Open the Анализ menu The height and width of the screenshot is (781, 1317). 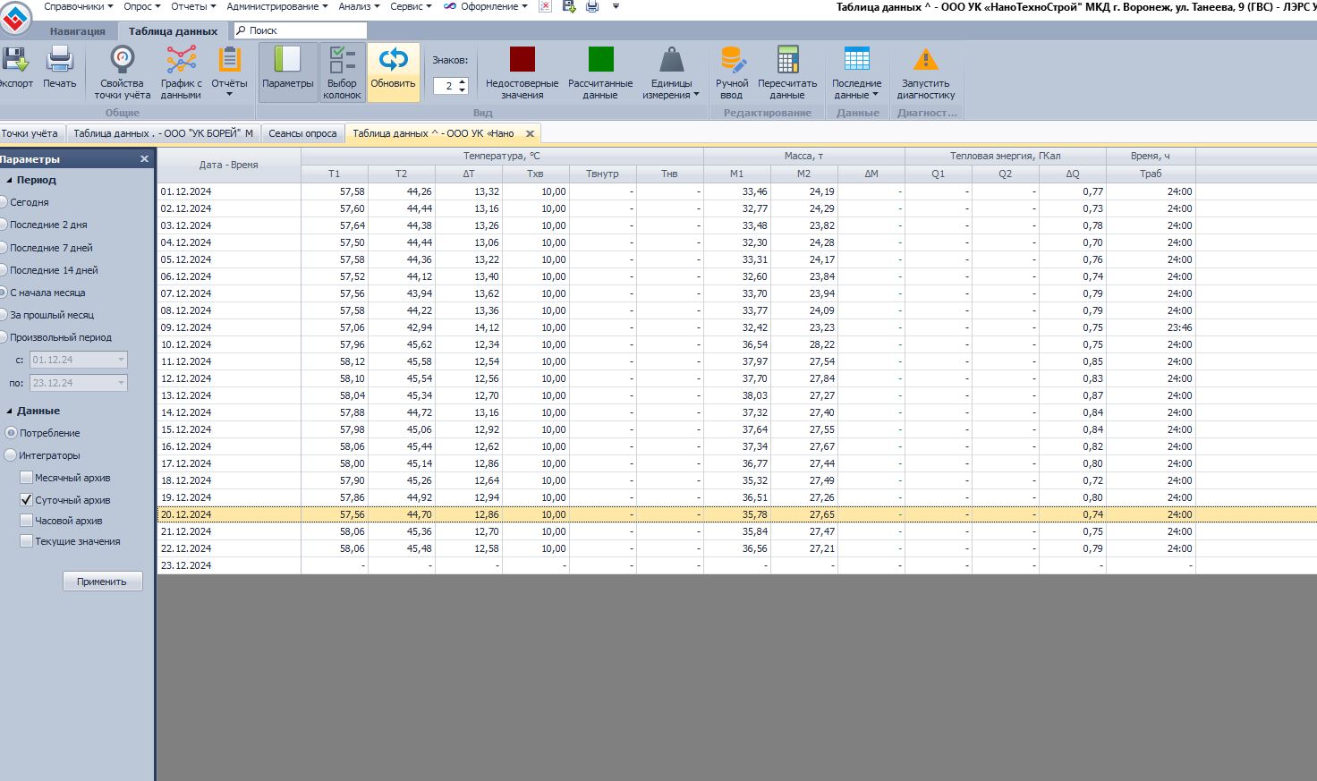[359, 6]
